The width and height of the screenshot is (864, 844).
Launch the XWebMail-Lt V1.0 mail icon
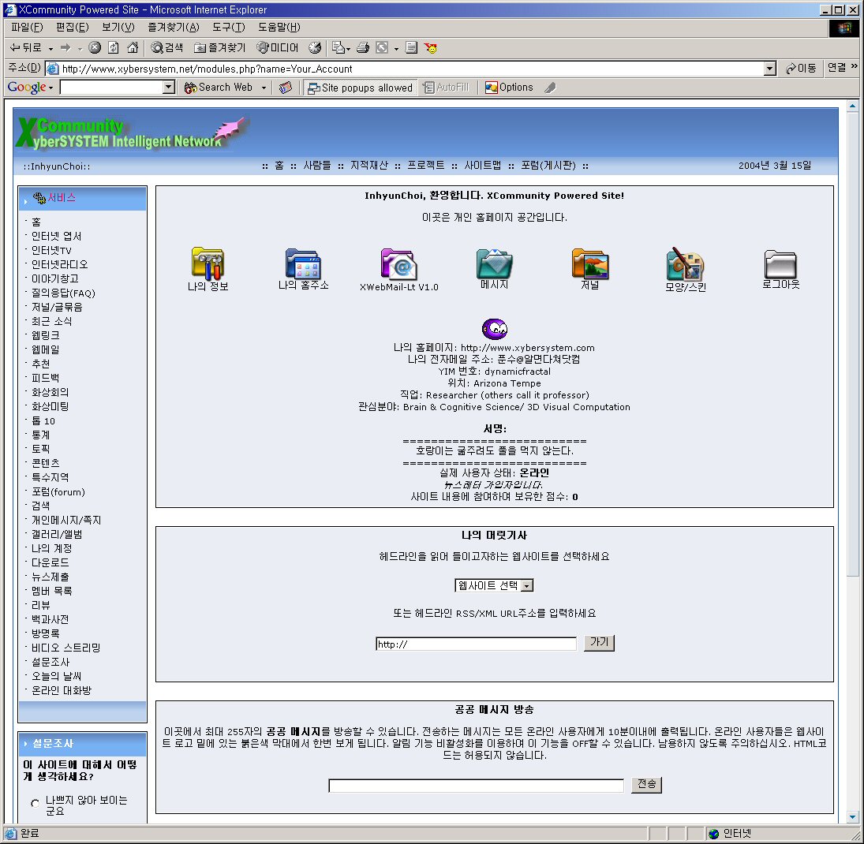coord(398,264)
